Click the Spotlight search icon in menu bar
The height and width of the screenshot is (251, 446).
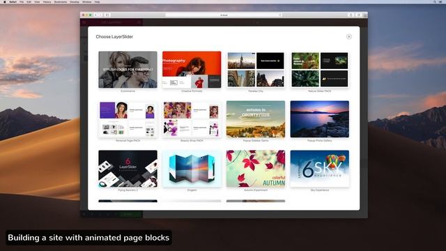435,1
